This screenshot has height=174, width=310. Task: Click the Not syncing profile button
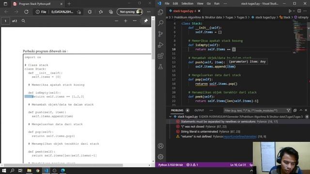[130, 12]
